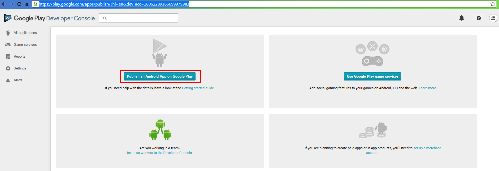This screenshot has height=171, width=499.
Task: Click the three green Androids team illustration
Action: click(160, 129)
